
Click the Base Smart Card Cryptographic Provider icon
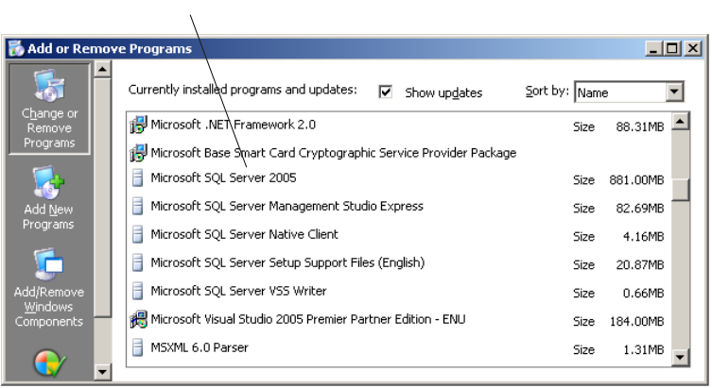(x=138, y=153)
